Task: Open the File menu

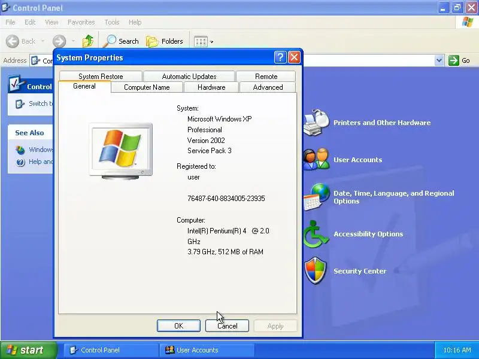Action: click(10, 22)
